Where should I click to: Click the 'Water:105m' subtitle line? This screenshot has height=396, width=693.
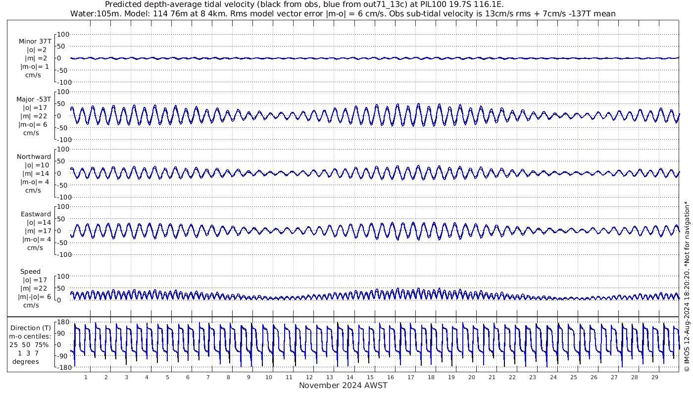pyautogui.click(x=343, y=13)
